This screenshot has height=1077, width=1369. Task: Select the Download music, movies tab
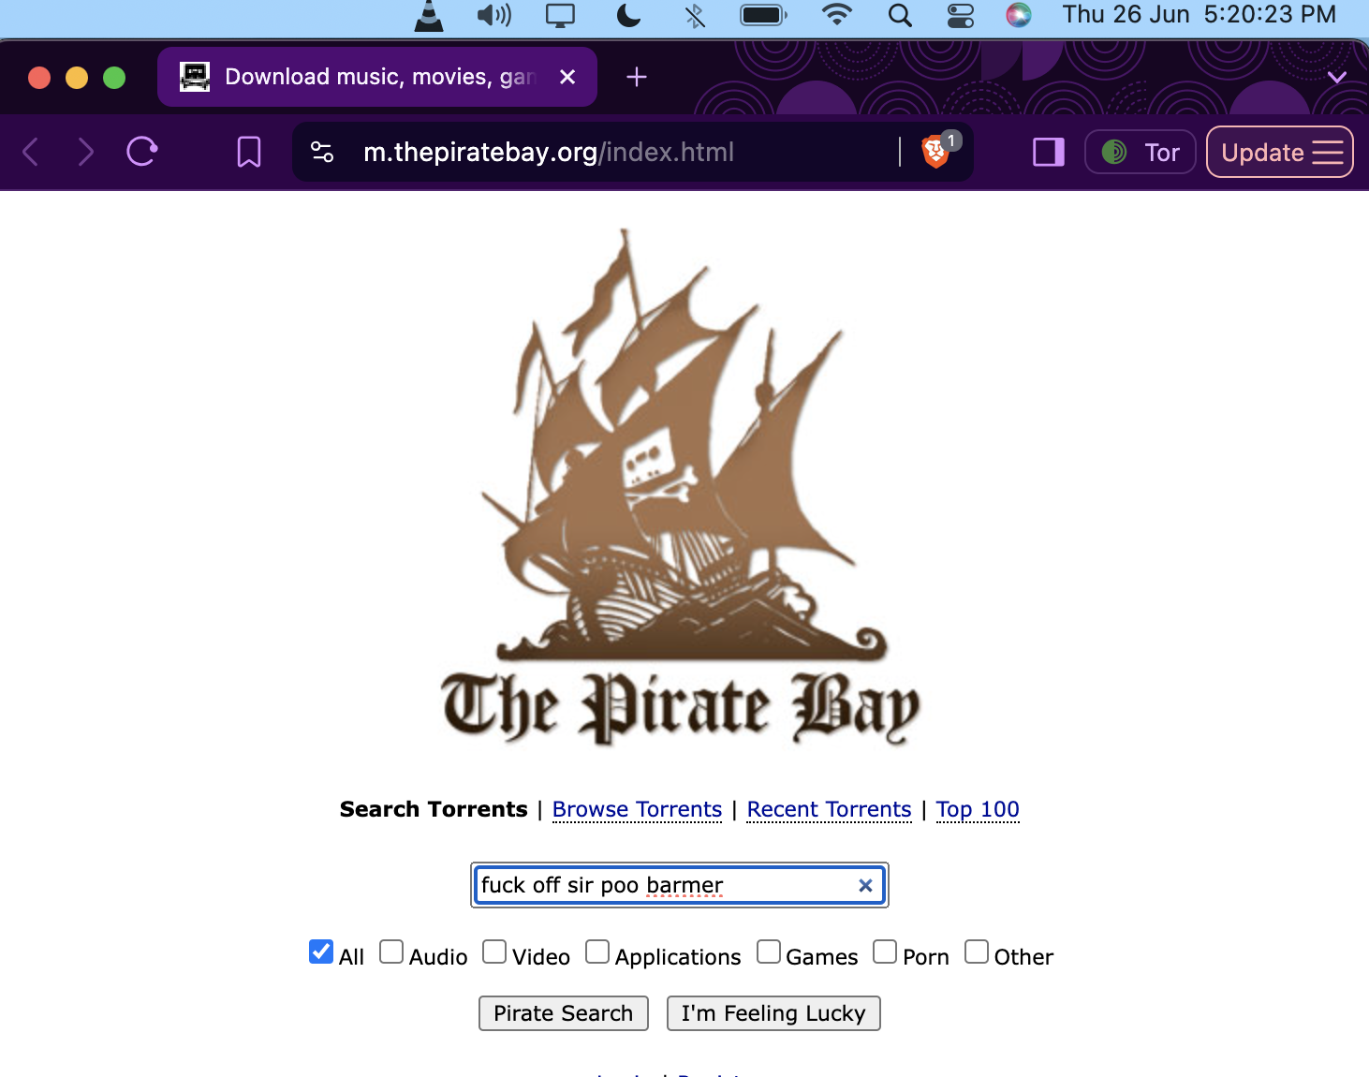(377, 77)
